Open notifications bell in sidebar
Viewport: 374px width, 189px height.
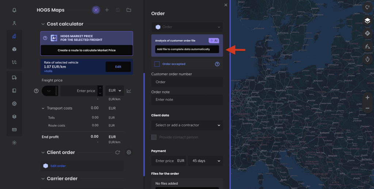coord(14,10)
